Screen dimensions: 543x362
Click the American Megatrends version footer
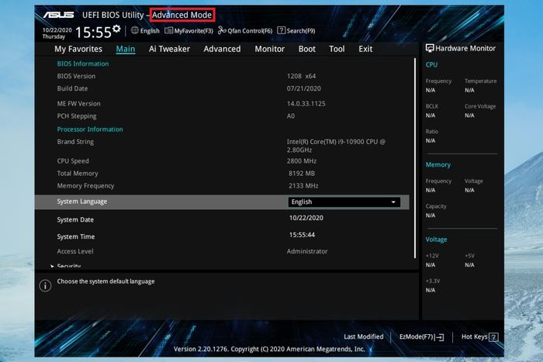(x=269, y=349)
